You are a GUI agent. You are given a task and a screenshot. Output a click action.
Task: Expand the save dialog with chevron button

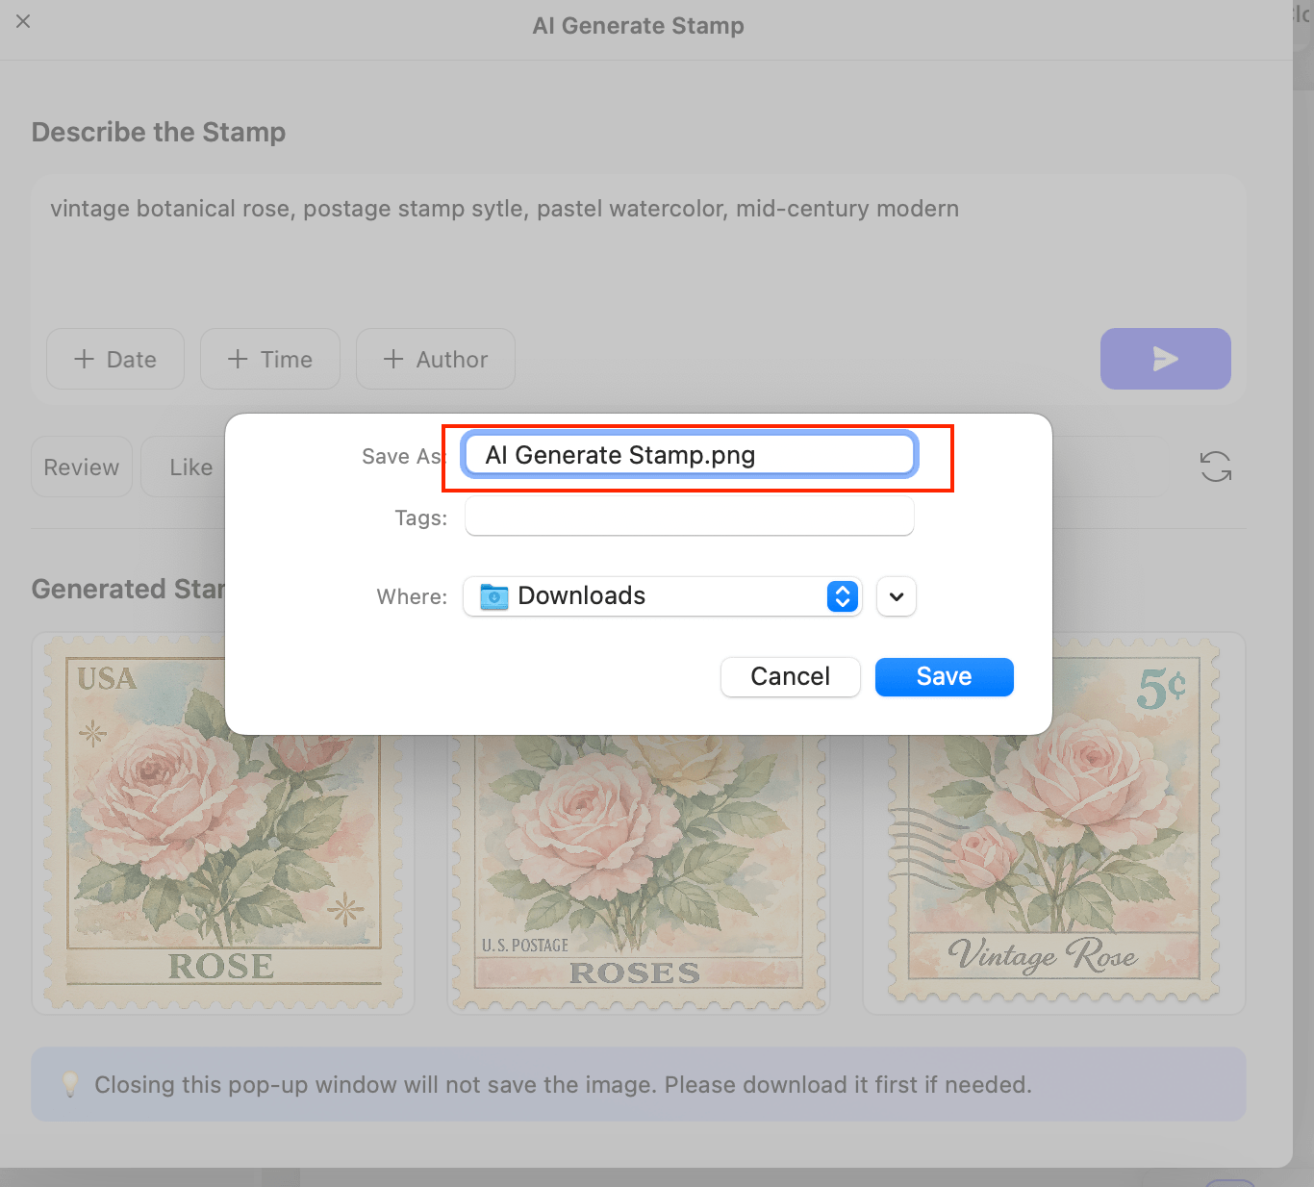click(x=897, y=596)
